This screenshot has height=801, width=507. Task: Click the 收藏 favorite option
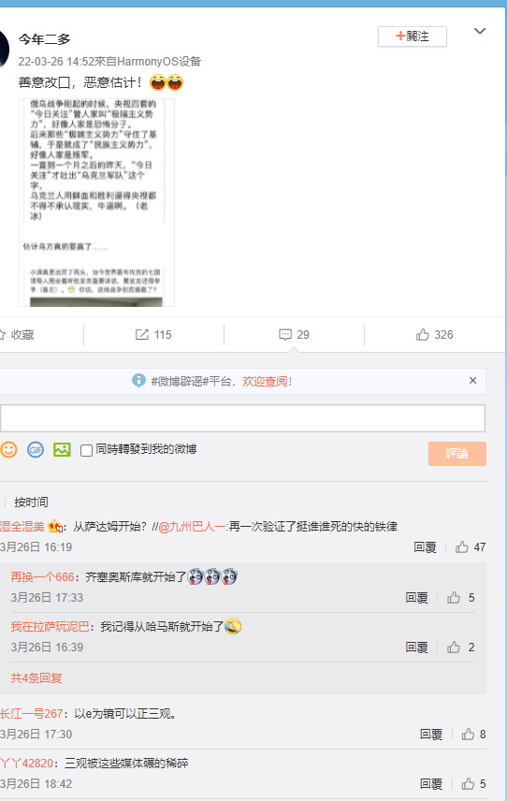coord(18,335)
